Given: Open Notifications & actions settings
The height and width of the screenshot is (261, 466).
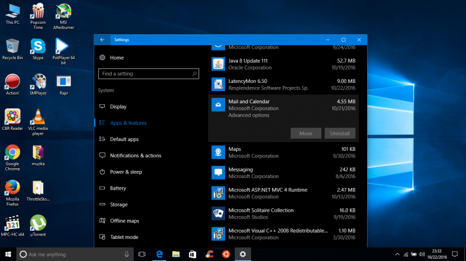Looking at the screenshot, I should pos(136,155).
